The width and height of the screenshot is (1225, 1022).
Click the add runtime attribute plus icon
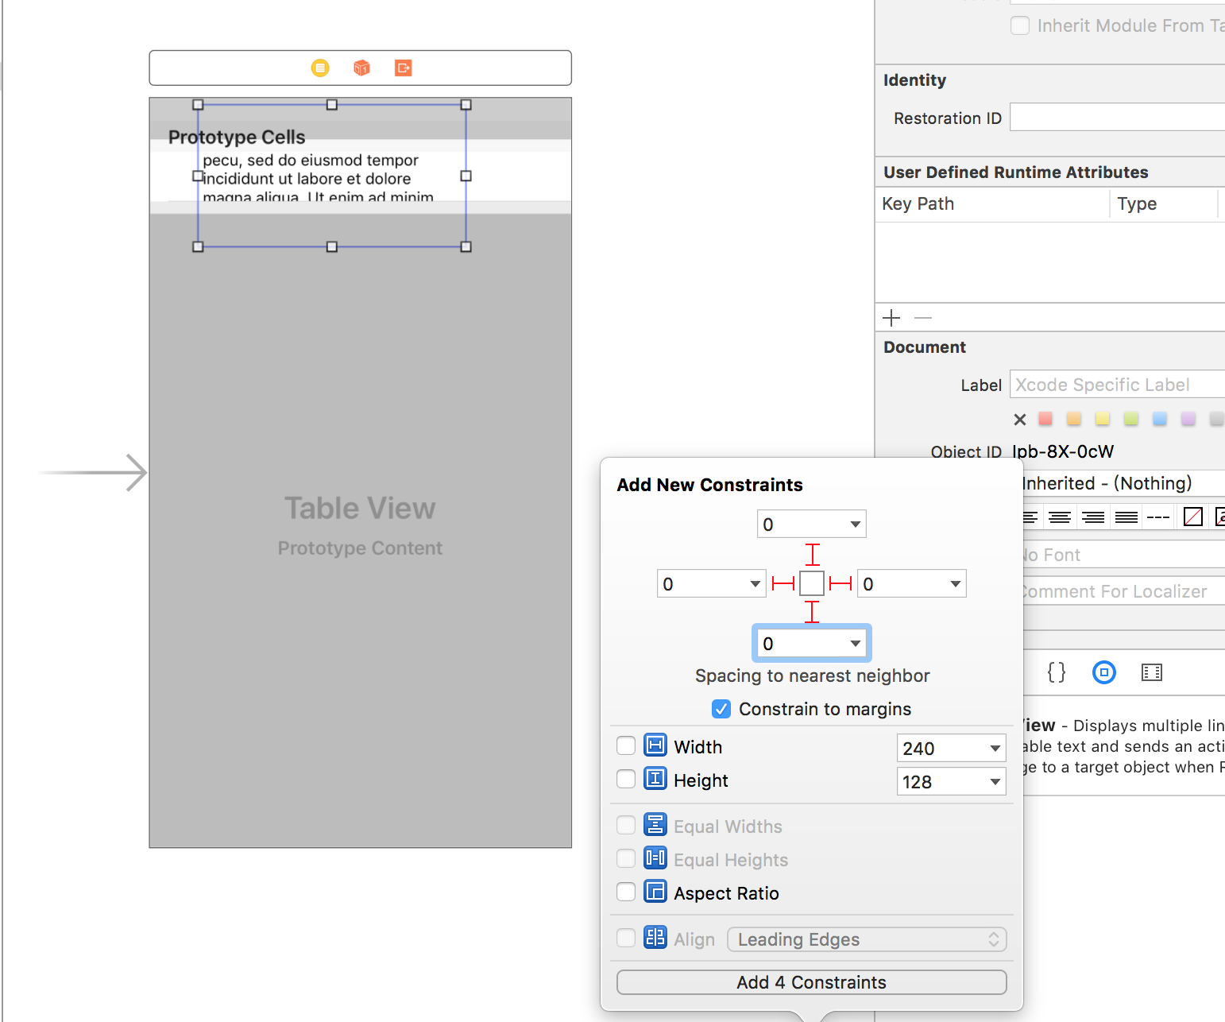point(891,317)
